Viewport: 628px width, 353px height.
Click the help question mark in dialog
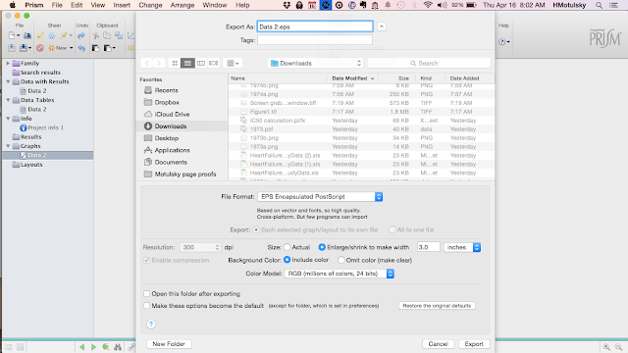[151, 325]
